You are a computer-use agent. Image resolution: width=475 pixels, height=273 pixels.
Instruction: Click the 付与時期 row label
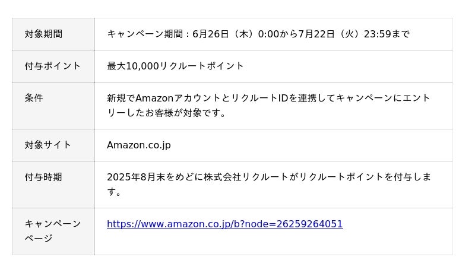pyautogui.click(x=43, y=177)
